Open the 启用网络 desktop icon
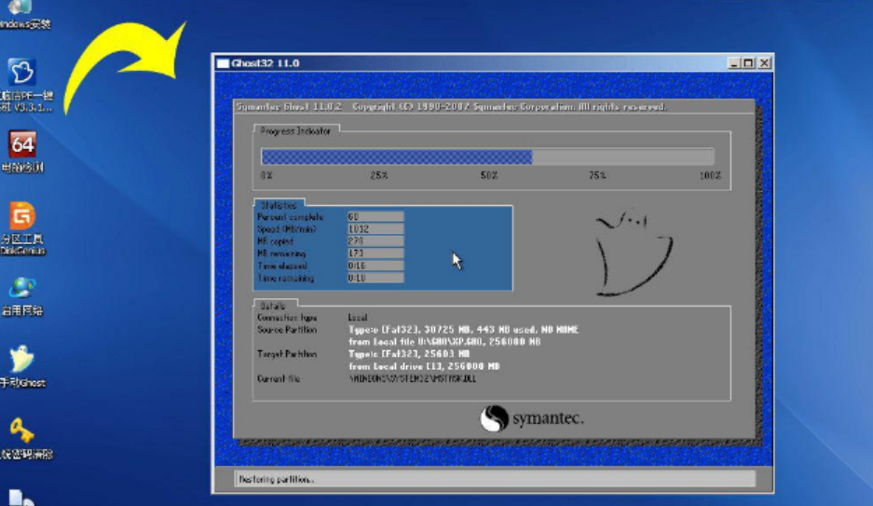The height and width of the screenshot is (506, 873). coord(21,288)
